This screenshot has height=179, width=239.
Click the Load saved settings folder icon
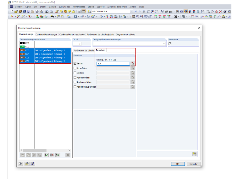27,164
